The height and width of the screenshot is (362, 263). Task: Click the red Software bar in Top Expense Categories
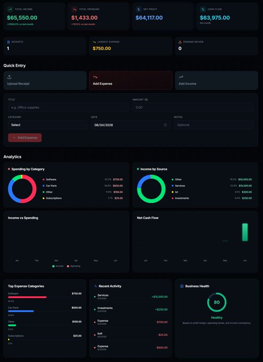tap(27, 297)
